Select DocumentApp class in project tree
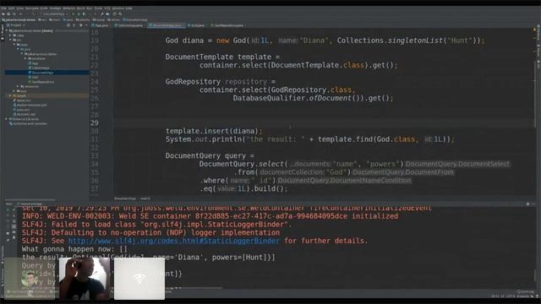The height and width of the screenshot is (304, 541). [x=41, y=73]
